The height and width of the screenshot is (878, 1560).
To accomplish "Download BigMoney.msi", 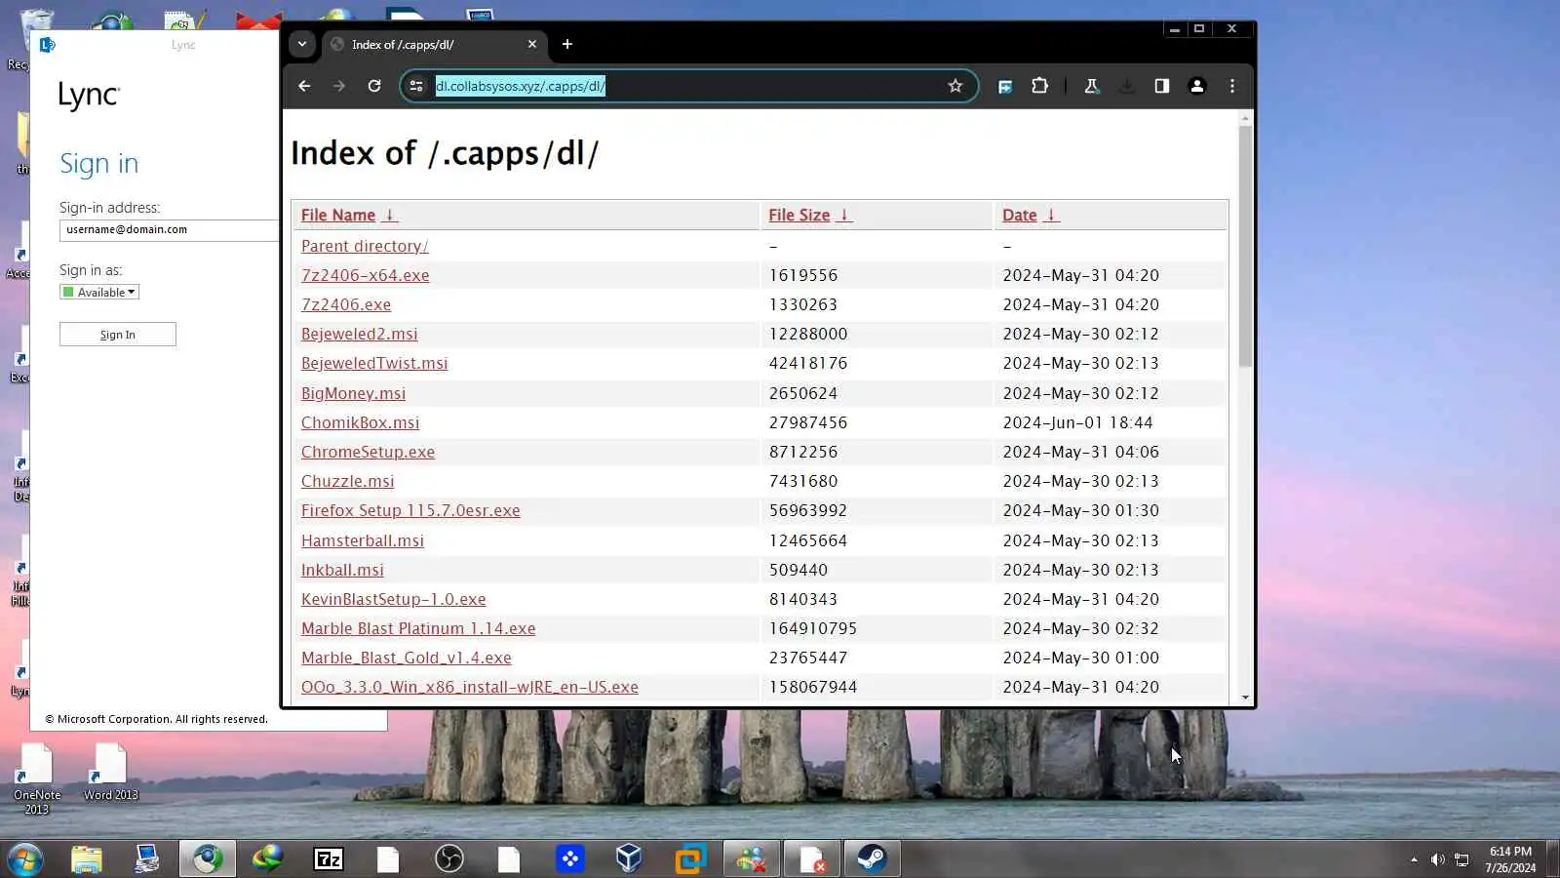I will click(x=354, y=393).
